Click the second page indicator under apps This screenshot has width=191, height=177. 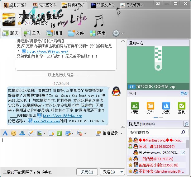161,118
